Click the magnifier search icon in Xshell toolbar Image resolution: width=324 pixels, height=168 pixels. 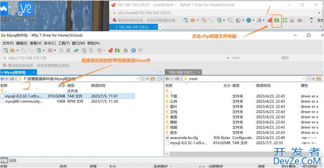(230, 20)
